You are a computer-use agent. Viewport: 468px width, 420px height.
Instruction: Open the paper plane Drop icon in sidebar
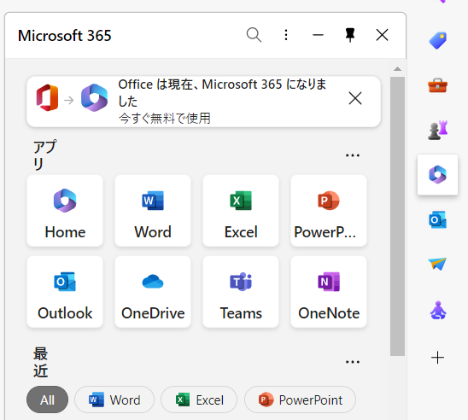[437, 264]
